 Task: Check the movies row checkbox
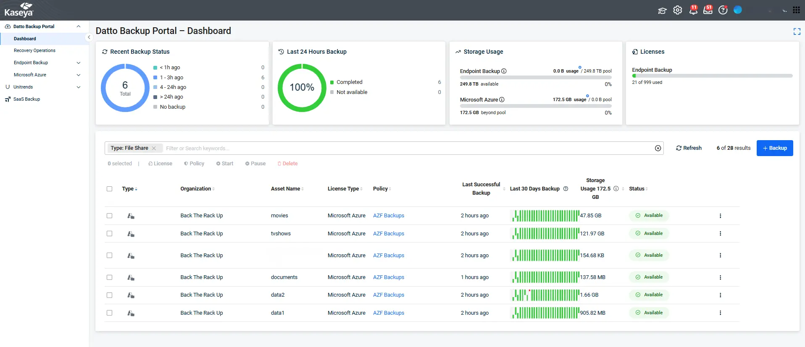110,216
